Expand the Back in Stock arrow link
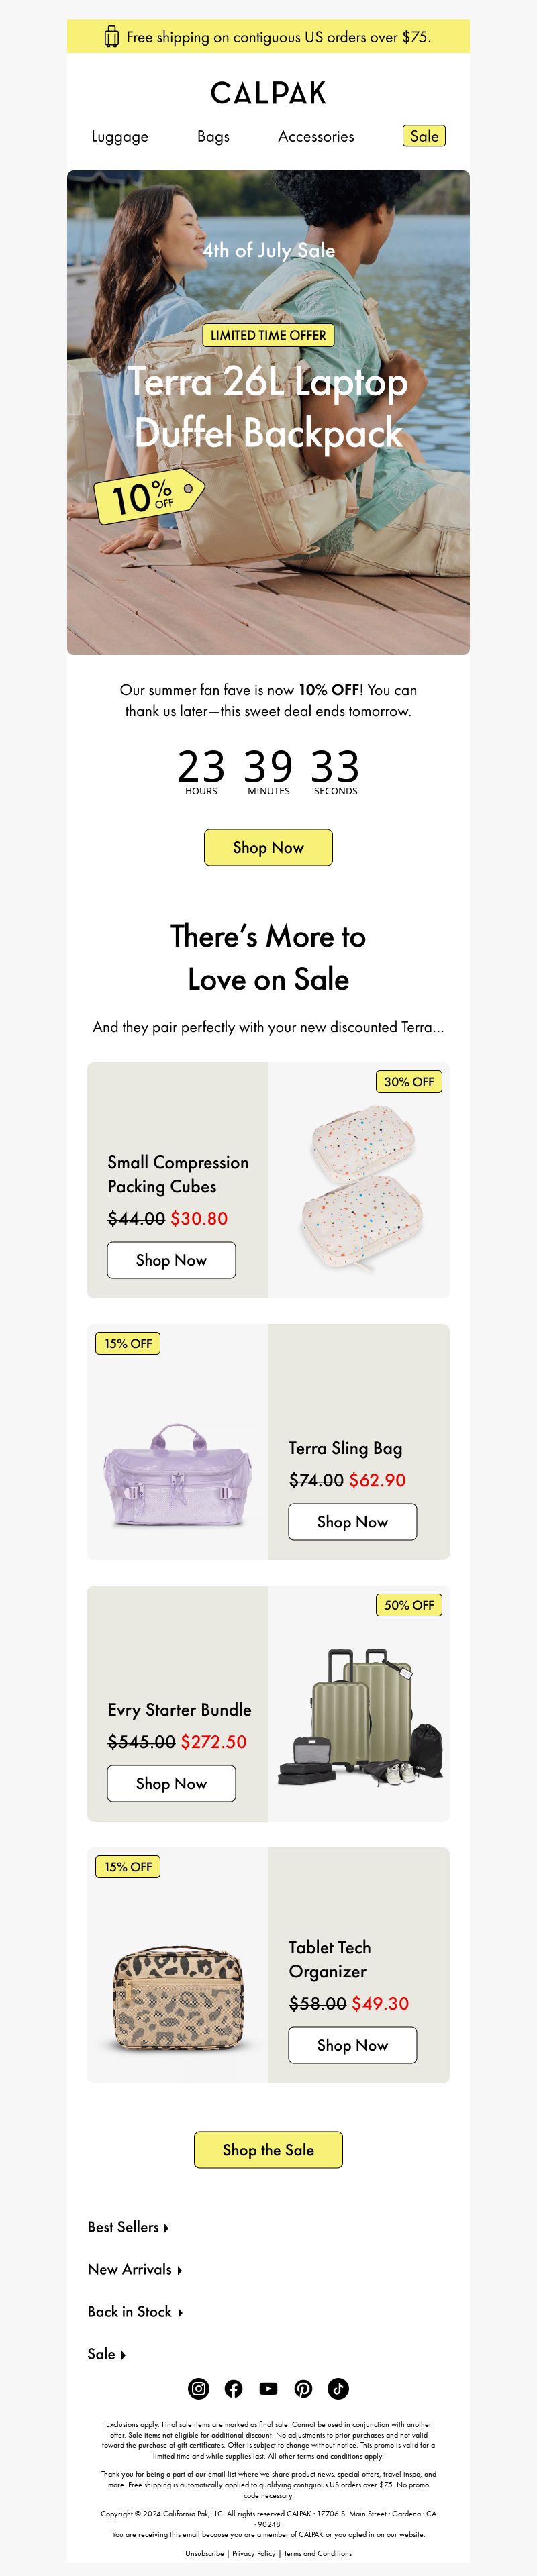 click(135, 2311)
